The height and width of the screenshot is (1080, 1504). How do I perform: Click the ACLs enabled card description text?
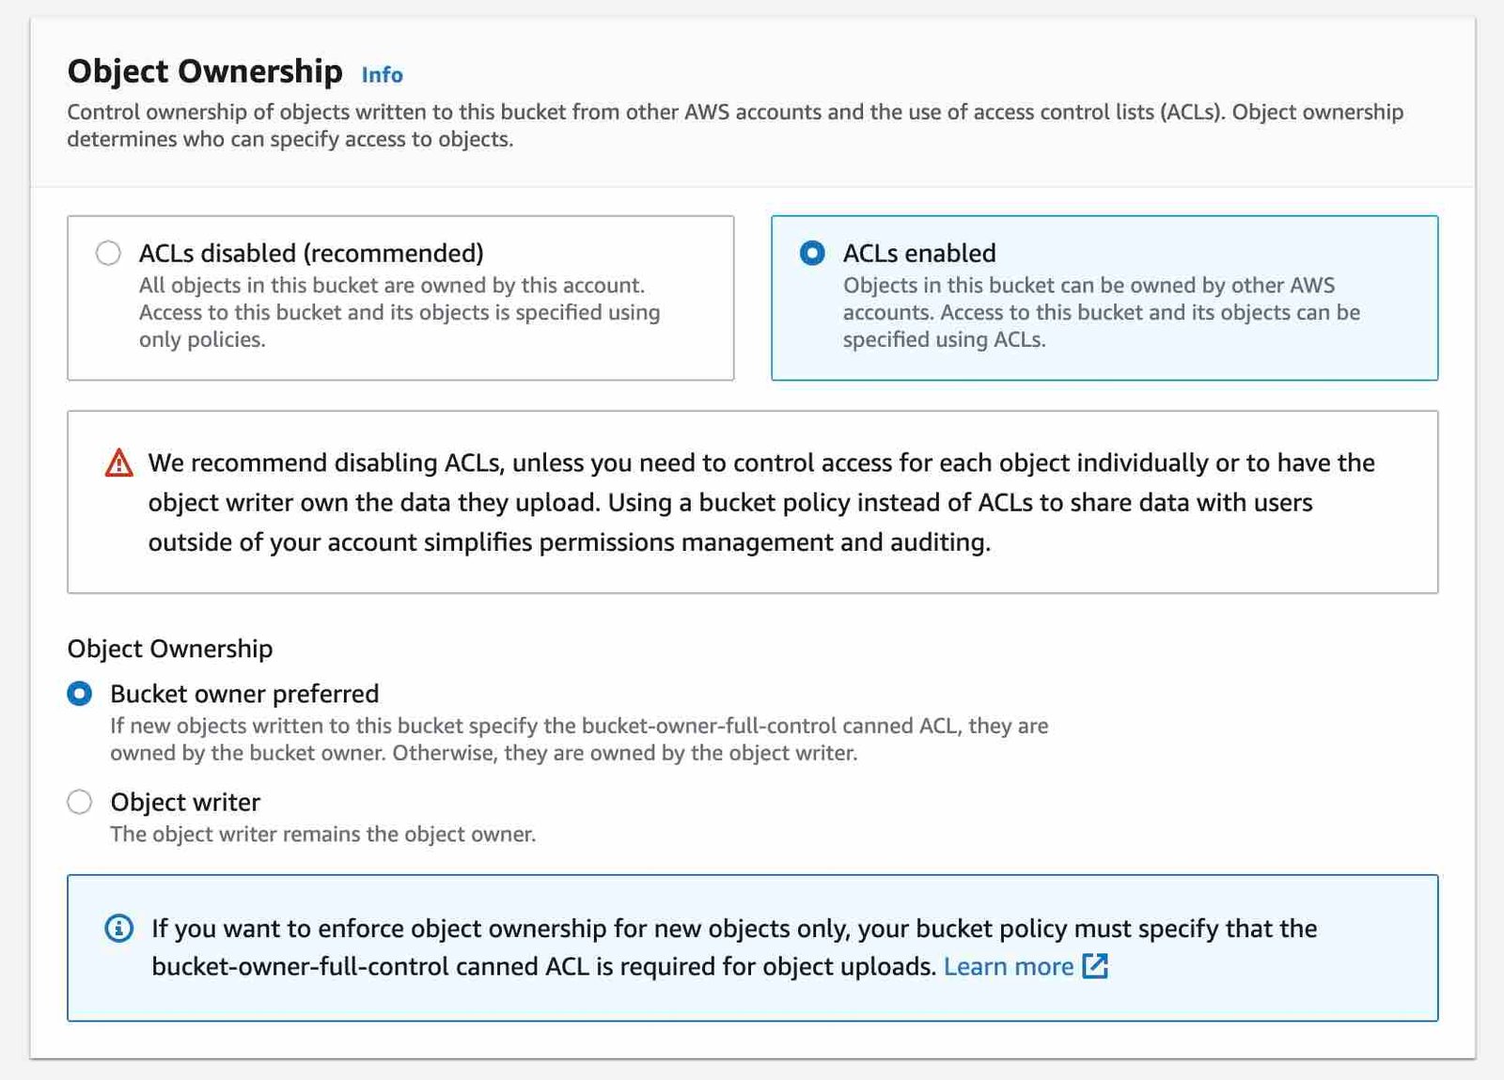point(1101,312)
